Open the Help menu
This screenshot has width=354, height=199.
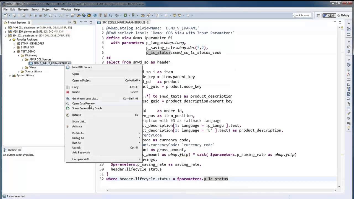(x=77, y=9)
